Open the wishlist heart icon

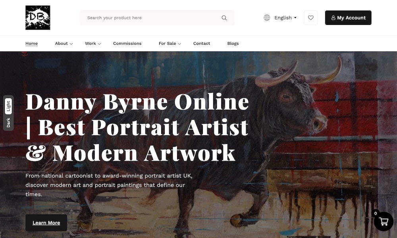[311, 18]
